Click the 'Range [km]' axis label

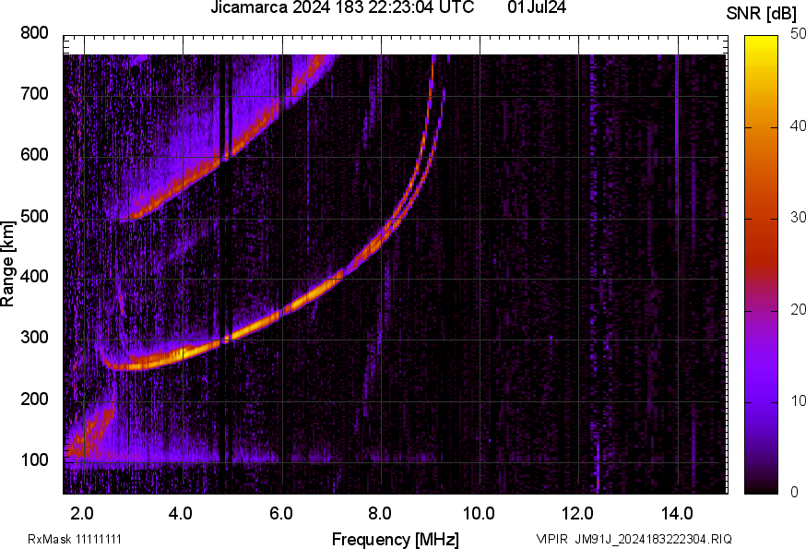click(7, 264)
